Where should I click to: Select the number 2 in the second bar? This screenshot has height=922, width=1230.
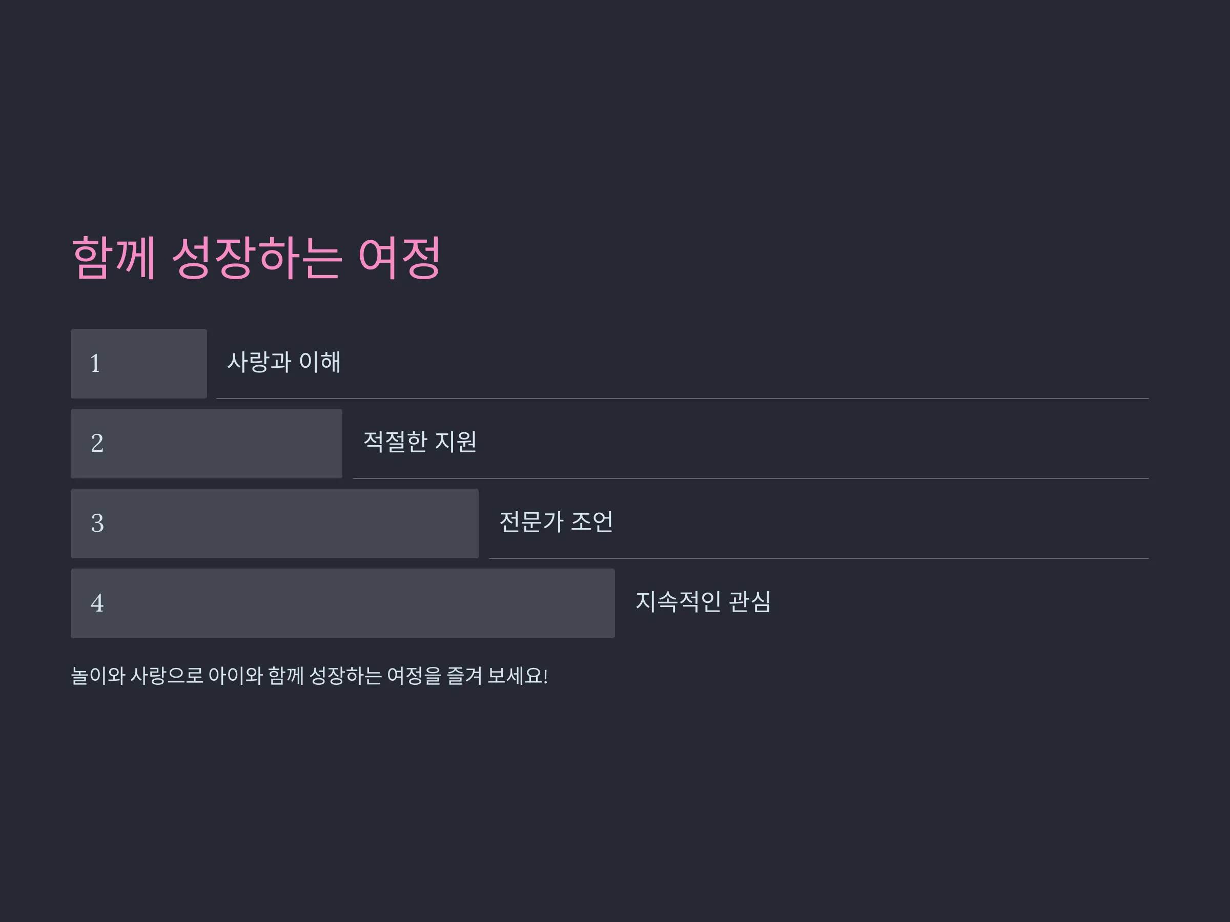(97, 444)
